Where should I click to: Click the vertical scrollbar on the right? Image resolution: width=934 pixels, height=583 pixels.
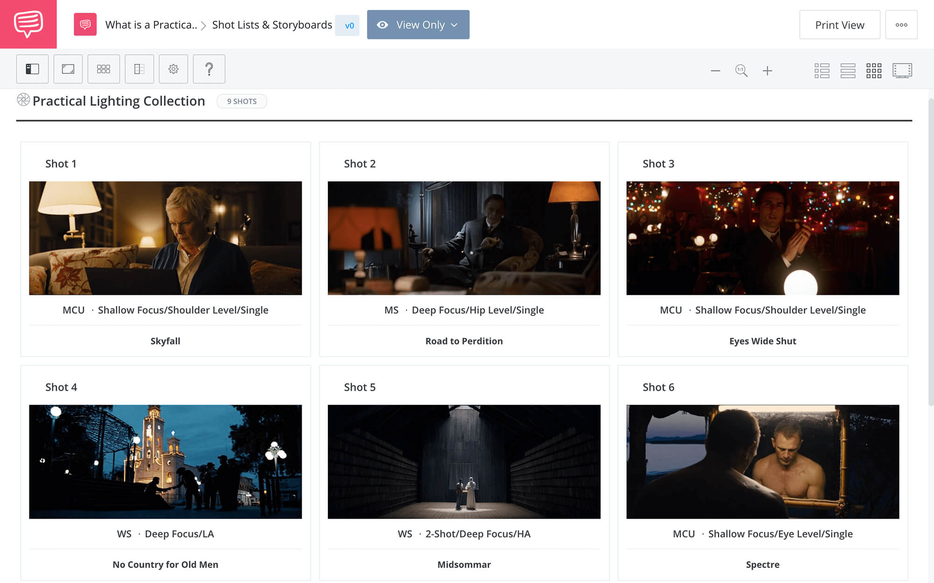point(931,252)
